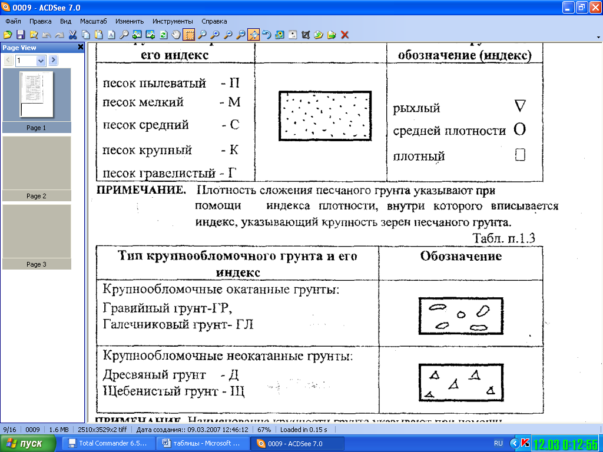
Task: Click 'Loaded in 0.15 s' status entry
Action: 304,429
